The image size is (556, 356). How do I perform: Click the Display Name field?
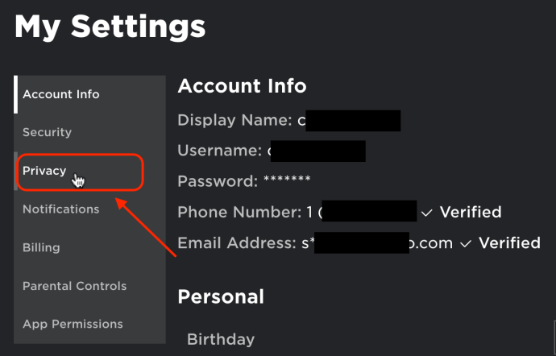(x=289, y=121)
